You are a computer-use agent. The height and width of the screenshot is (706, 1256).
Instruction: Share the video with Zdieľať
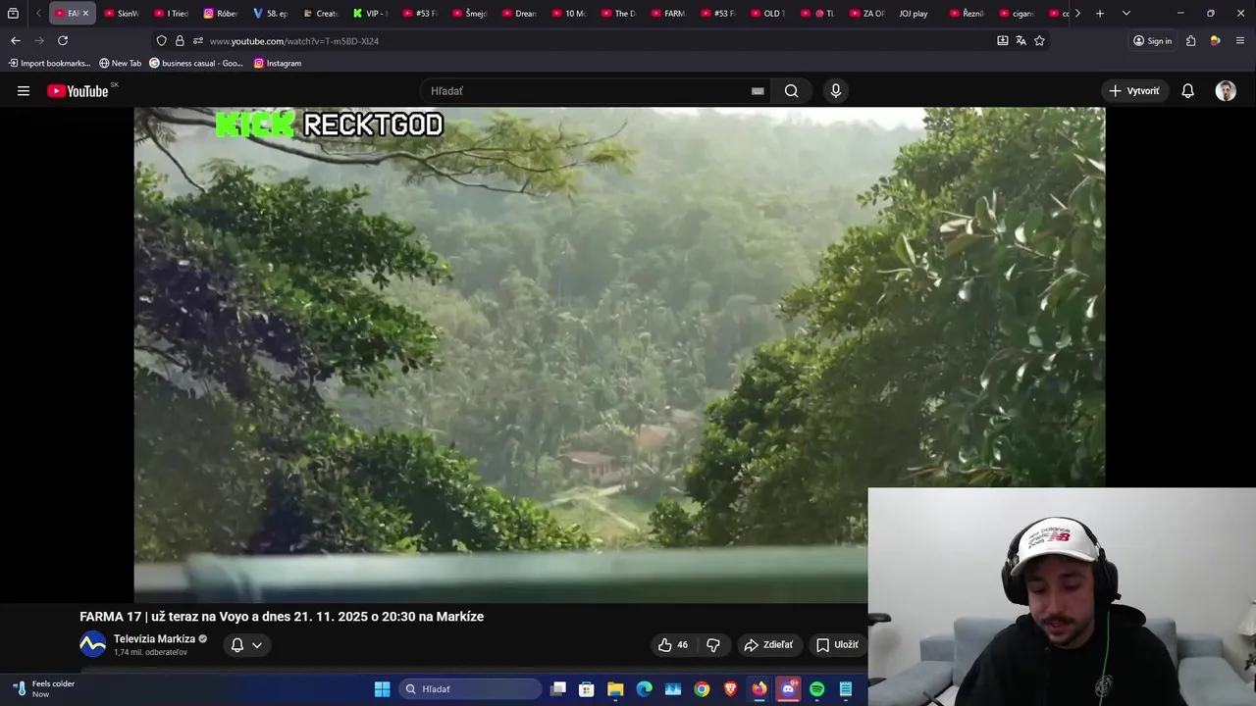768,645
